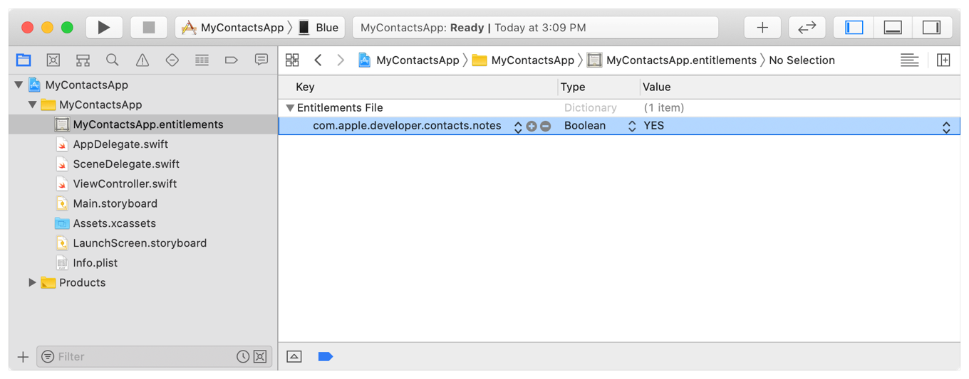Remove the contacts.notes entitlement row
969x379 pixels.
pyautogui.click(x=546, y=127)
